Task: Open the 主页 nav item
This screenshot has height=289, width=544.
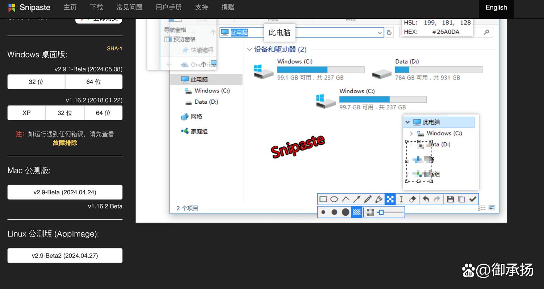Action: [x=70, y=7]
